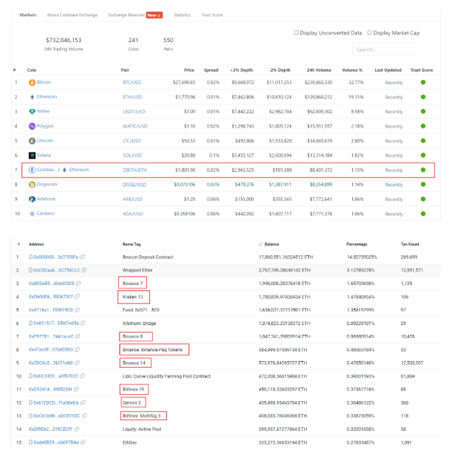The width and height of the screenshot is (467, 459).
Task: Click the Bitcoin price $27,690.65
Action: [184, 82]
